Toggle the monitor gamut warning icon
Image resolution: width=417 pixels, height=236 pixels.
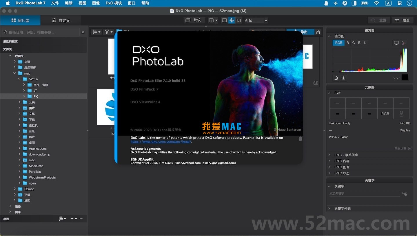[396, 43]
